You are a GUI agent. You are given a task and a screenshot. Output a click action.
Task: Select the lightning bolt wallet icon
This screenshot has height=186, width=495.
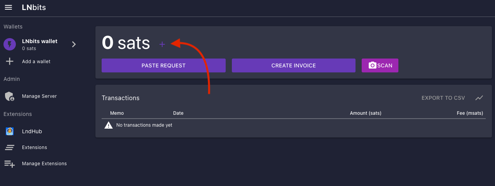10,45
